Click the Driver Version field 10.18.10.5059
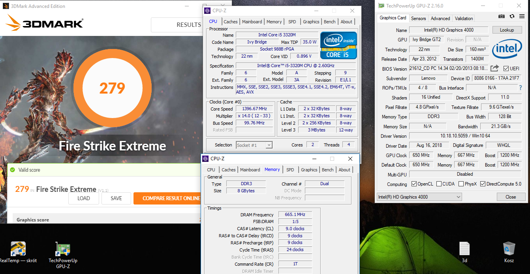 point(465,136)
